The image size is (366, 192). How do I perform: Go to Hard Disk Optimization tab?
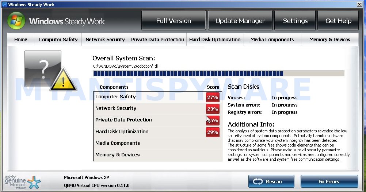[x=215, y=40]
